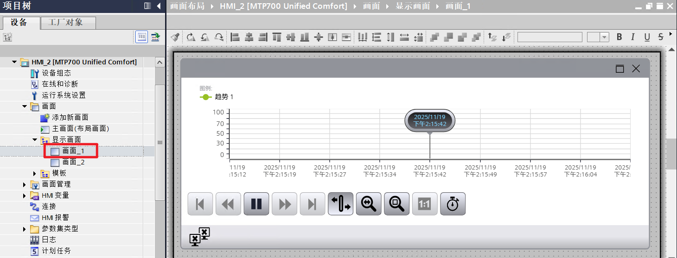Screen dimensions: 677x258
Task: Click the align left edges icon
Action: pyautogui.click(x=235, y=37)
